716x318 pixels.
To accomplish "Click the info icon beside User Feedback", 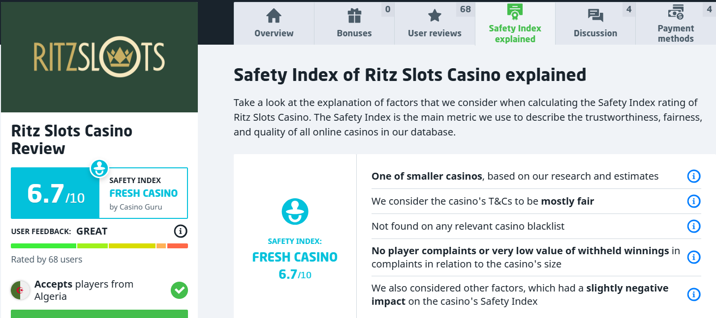I will 181,231.
